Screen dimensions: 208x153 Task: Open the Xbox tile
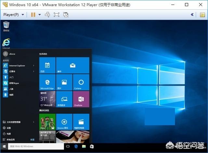pos(47,122)
